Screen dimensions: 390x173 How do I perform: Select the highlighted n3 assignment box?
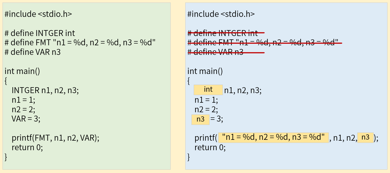tap(200, 119)
